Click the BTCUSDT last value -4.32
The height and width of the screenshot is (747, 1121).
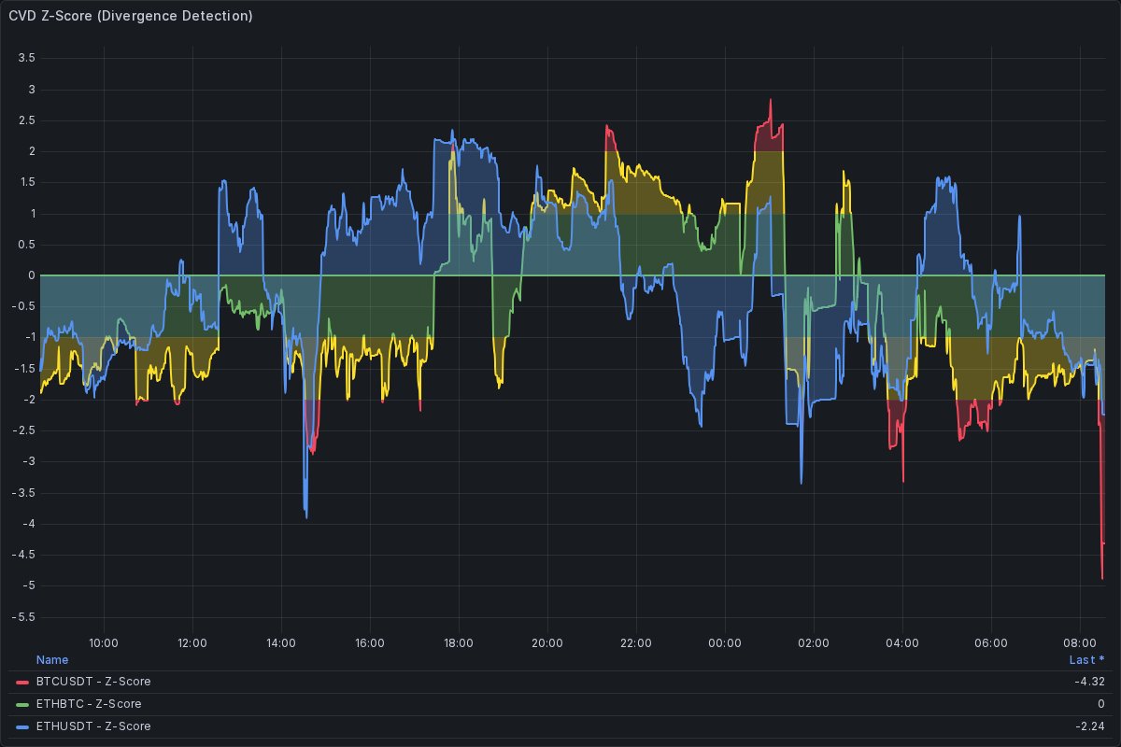pyautogui.click(x=1089, y=682)
